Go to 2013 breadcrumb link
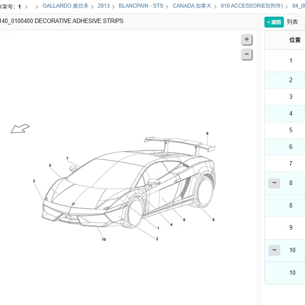Viewport: 305px width, 305px height. click(x=103, y=6)
